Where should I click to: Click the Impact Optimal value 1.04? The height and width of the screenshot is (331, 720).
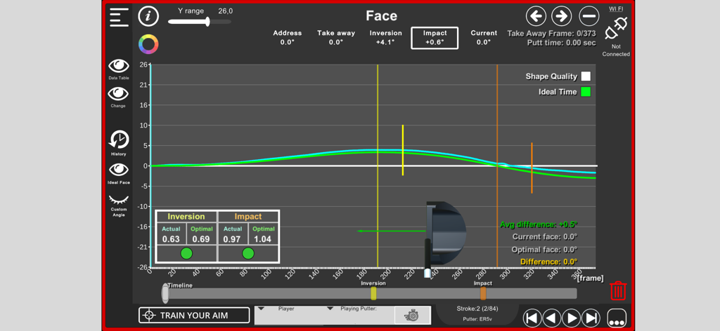(x=263, y=238)
